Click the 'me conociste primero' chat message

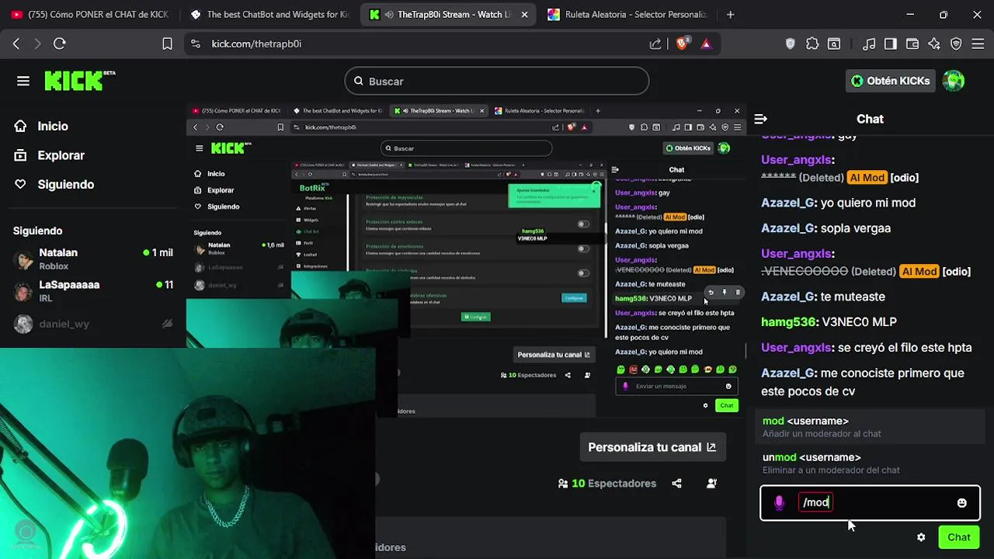click(863, 382)
